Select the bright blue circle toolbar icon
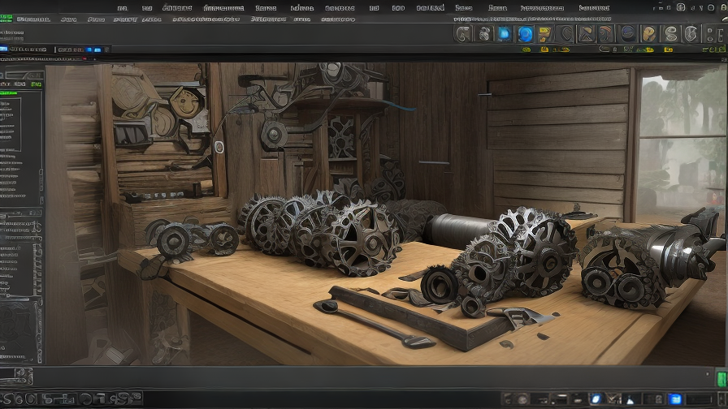Image resolution: width=728 pixels, height=409 pixels. click(x=525, y=34)
